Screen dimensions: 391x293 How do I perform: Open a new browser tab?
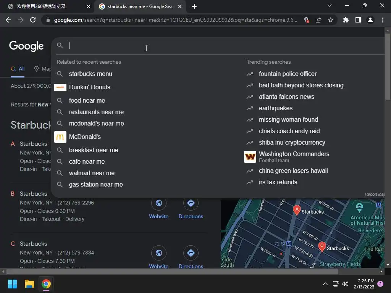point(194,6)
